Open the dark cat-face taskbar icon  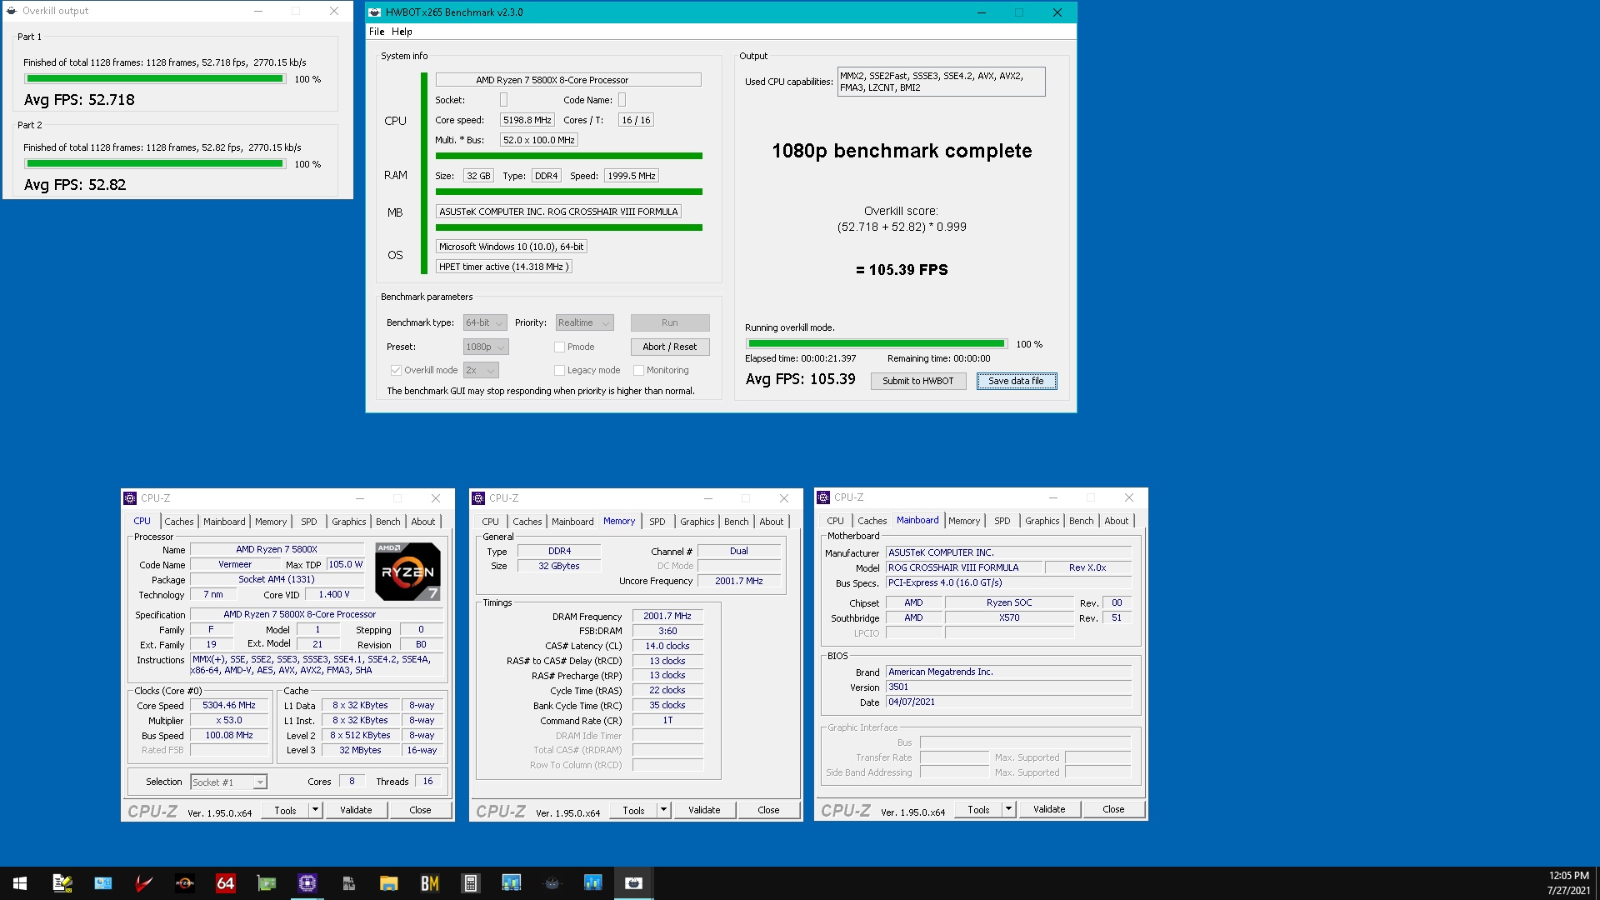[552, 883]
